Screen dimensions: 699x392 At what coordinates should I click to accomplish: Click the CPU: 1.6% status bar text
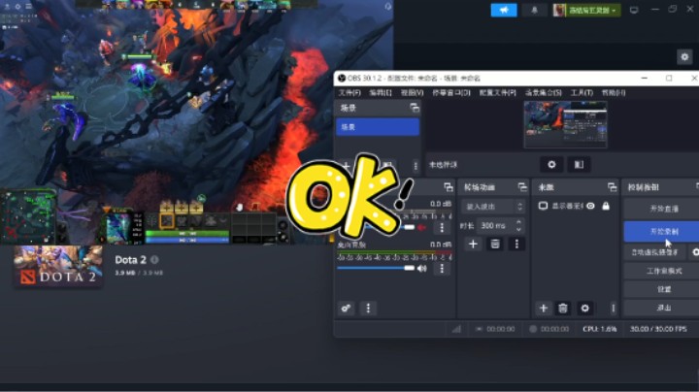click(600, 329)
